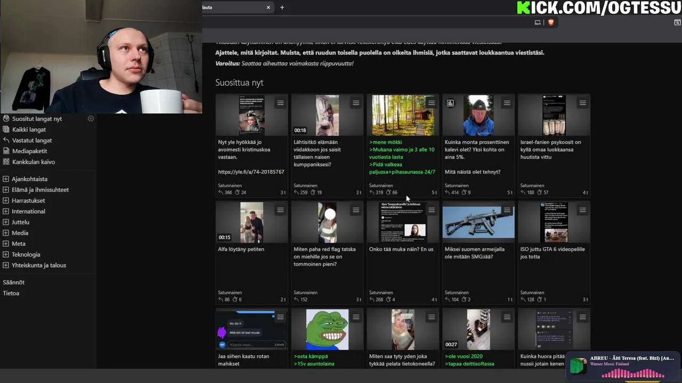This screenshot has height=383, width=682.
Task: Open Vastatut langat in sidebar
Action: (x=32, y=140)
